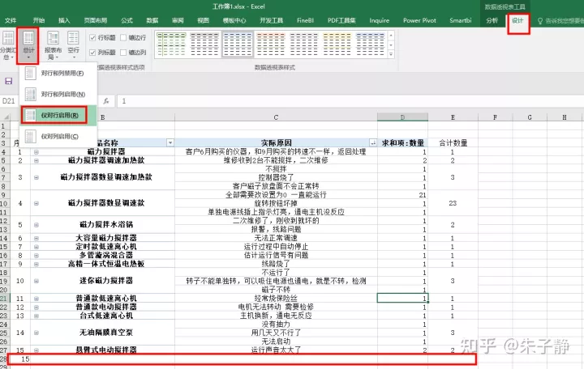Select the green pivot table style thumbnail
Screen dimensions: 584x369
(171, 45)
